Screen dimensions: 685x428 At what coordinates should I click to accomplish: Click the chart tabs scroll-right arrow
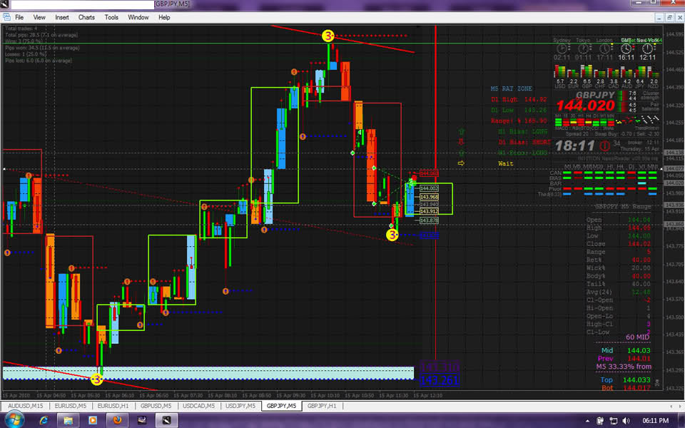(679, 406)
